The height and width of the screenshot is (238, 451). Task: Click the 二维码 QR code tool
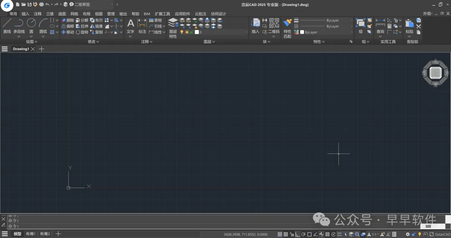tap(274, 26)
